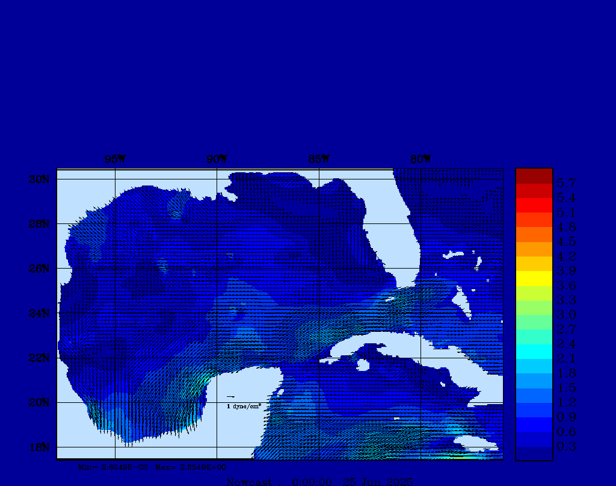Click the Min/Max values text below map
Screen dimensions: 616x486
152,467
